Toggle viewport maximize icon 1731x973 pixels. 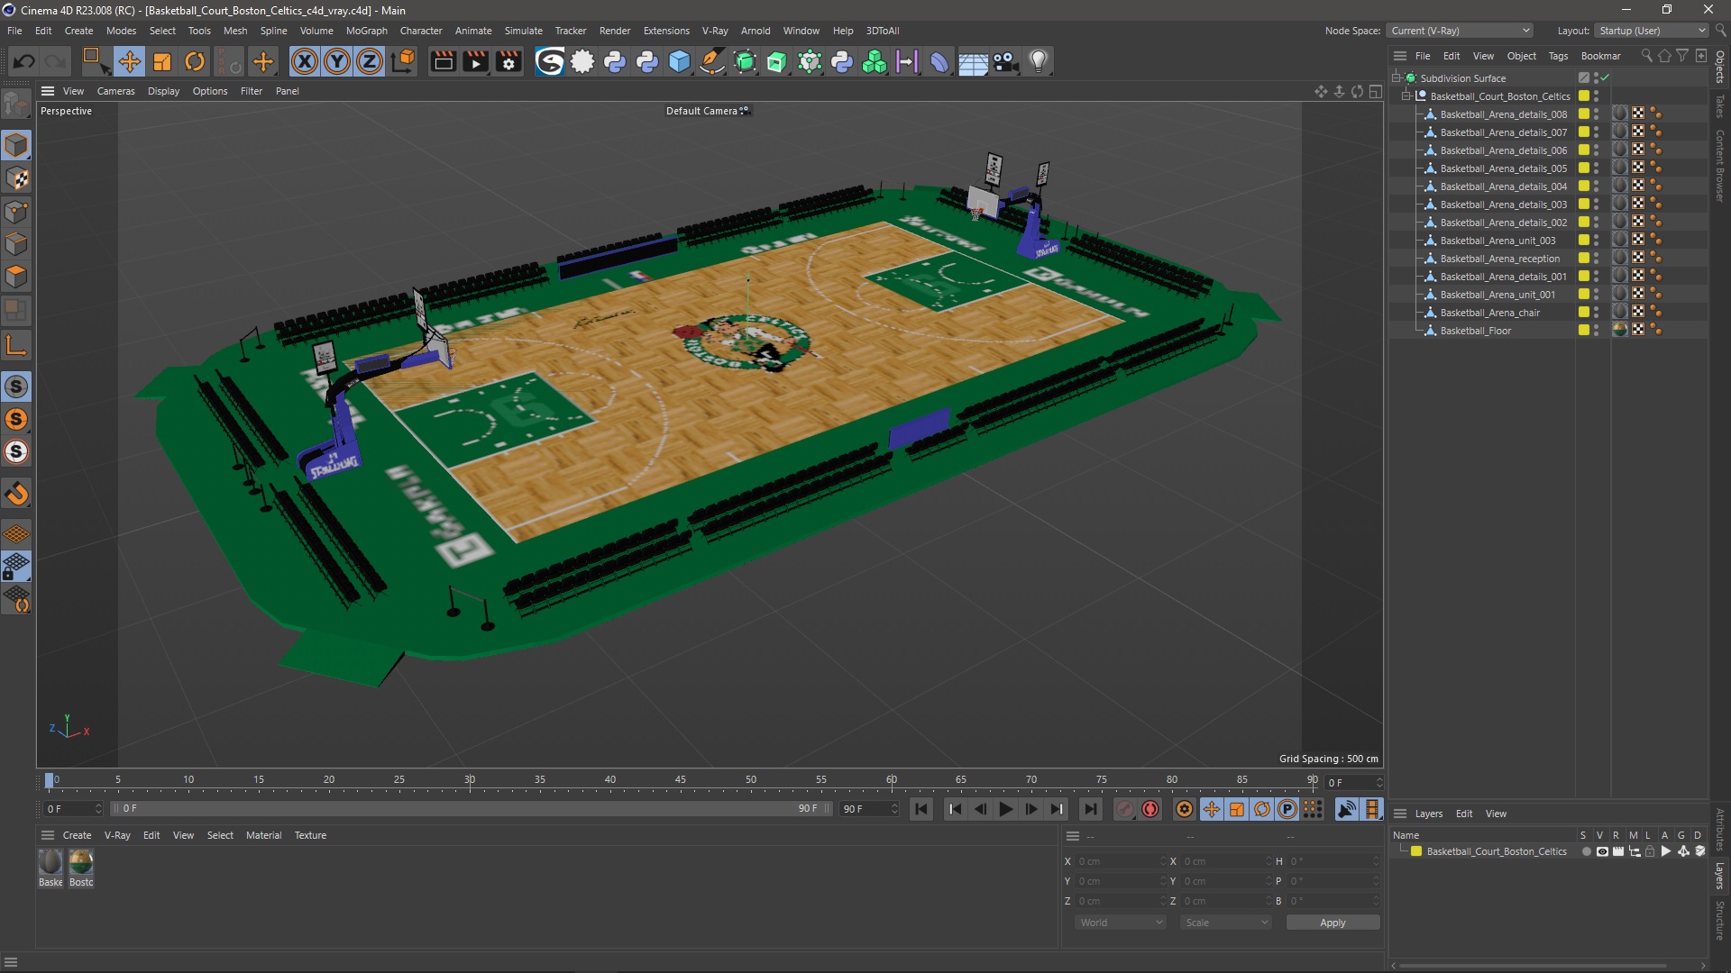pos(1375,91)
